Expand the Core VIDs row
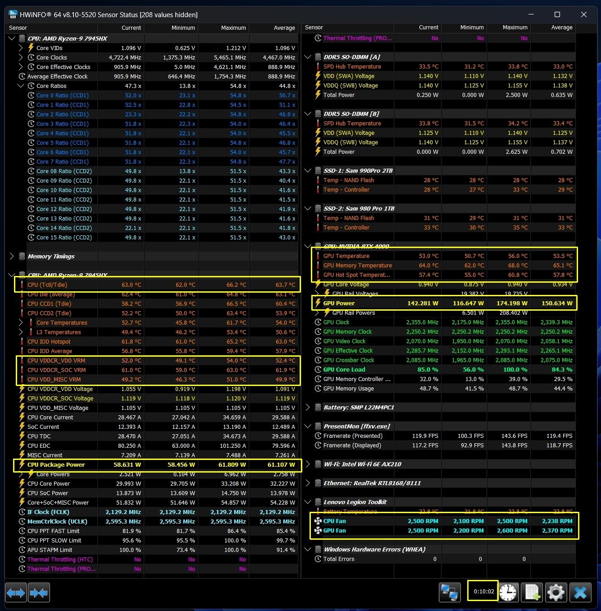Screen dimensions: 601x611 coord(21,48)
